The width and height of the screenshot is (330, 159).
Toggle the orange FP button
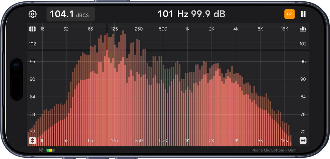click(290, 14)
